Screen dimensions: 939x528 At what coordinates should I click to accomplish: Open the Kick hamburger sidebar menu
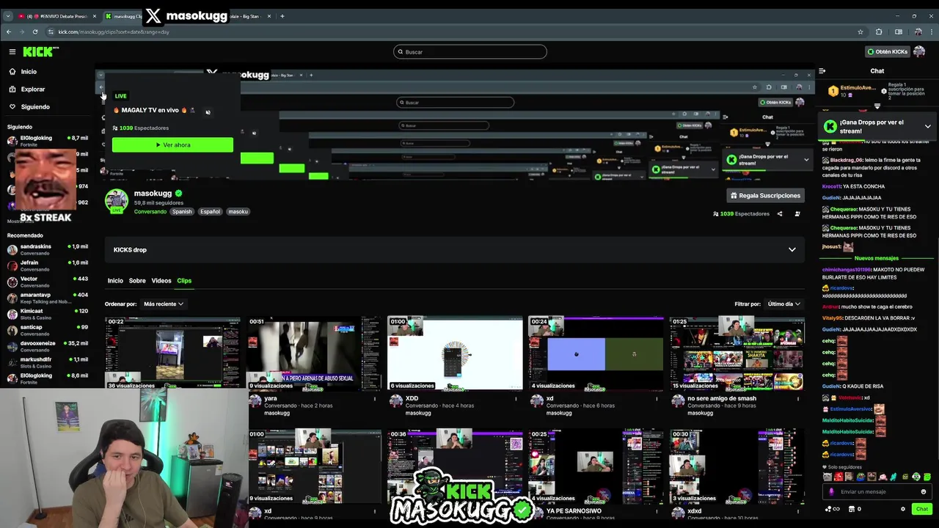point(12,51)
